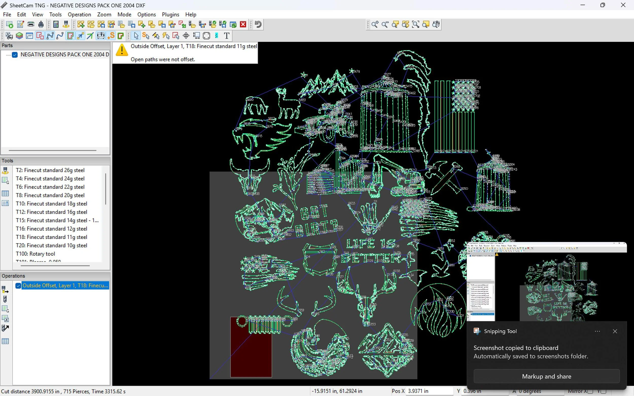Viewport: 634px width, 396px height.
Task: Click the Tools list vertical scrollbar
Action: pos(105,188)
